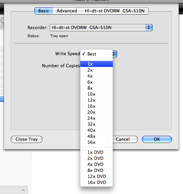Switch to the Advanced tab

point(67,11)
